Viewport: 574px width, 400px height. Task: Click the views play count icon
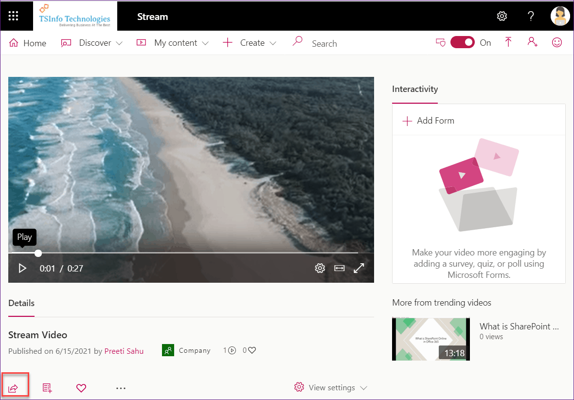tap(232, 350)
